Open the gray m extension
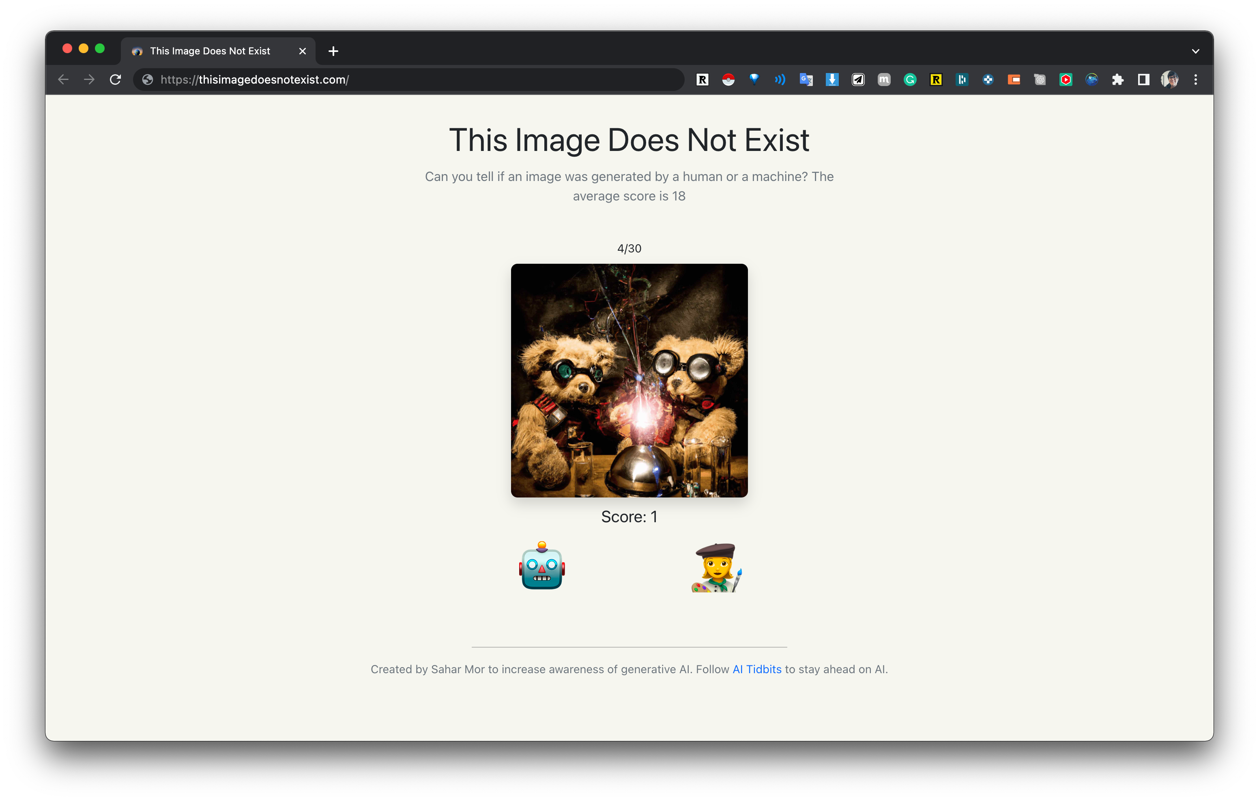This screenshot has height=801, width=1259. pyautogui.click(x=884, y=80)
